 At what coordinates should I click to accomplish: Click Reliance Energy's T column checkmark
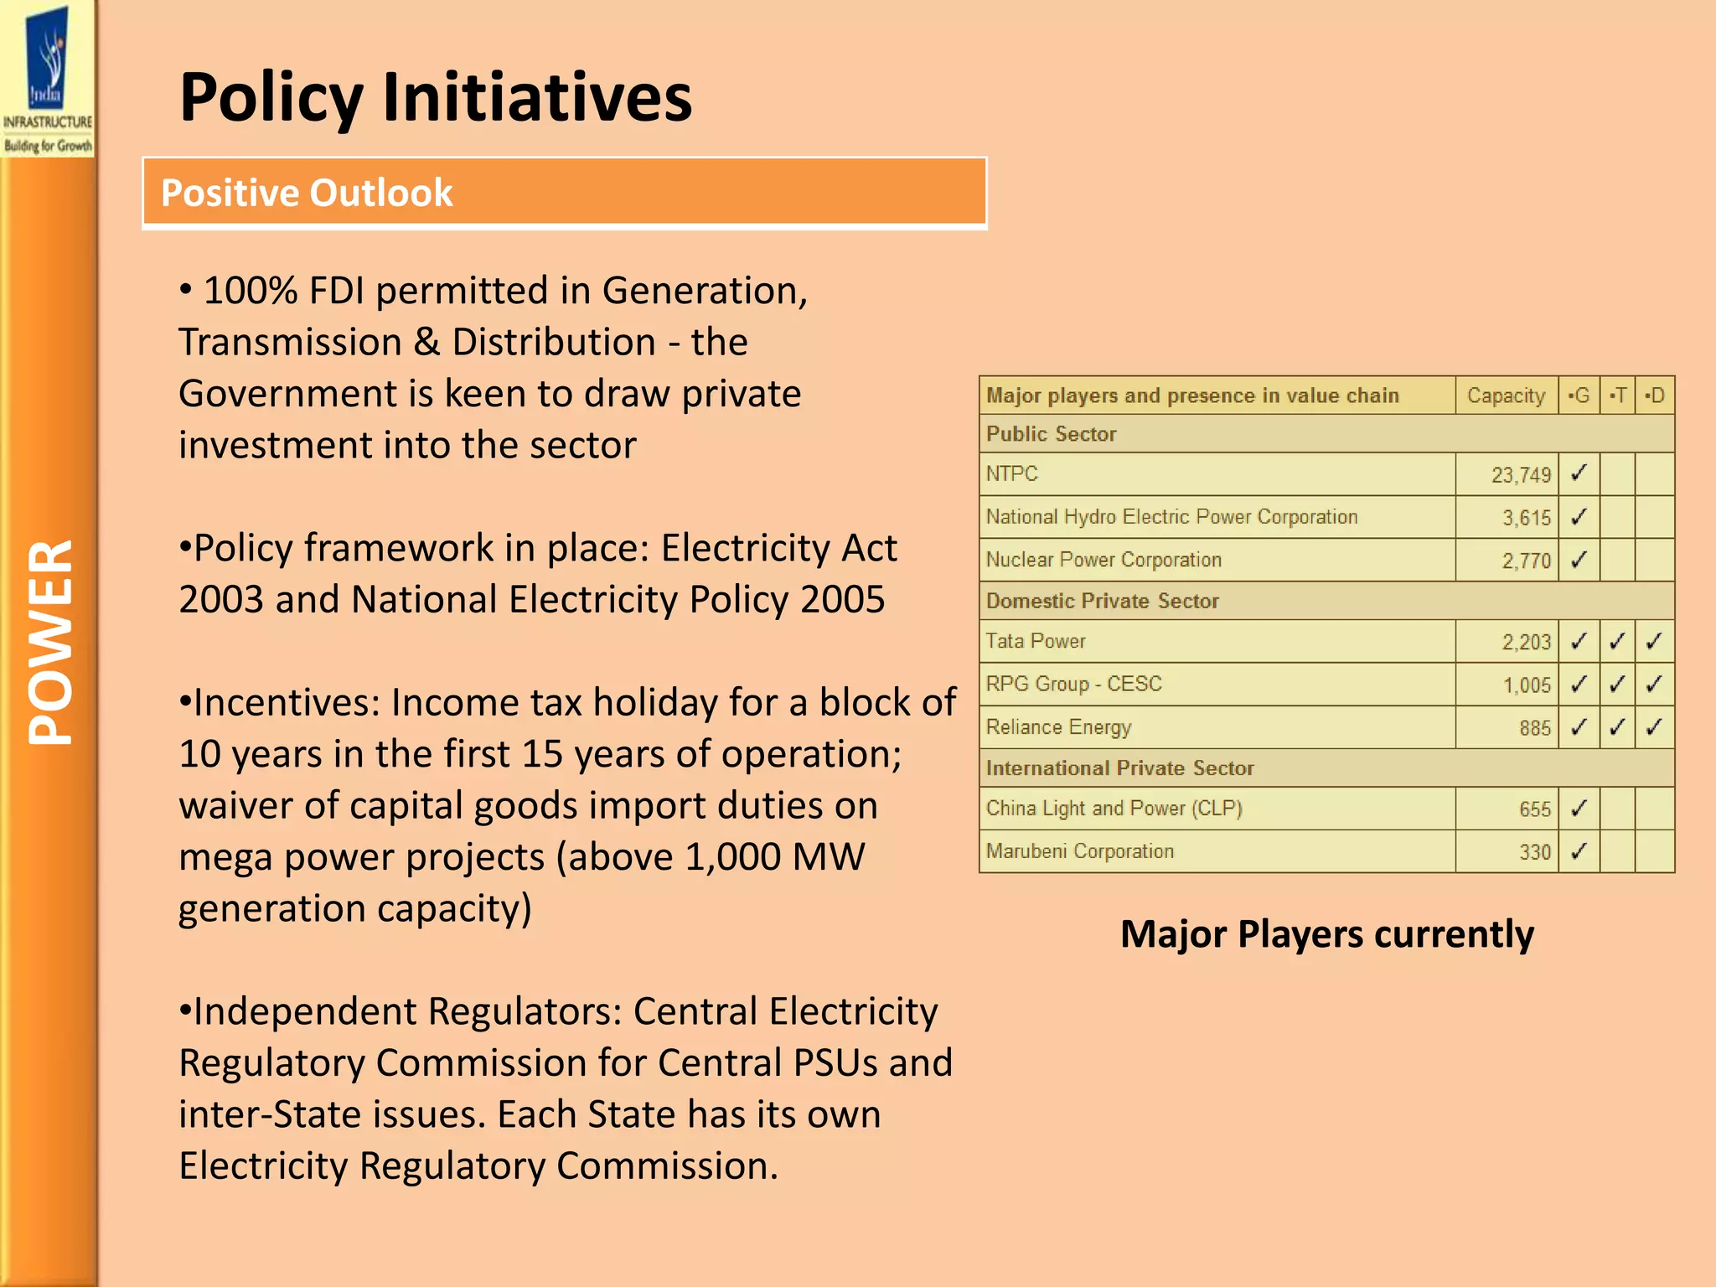coord(1617,726)
